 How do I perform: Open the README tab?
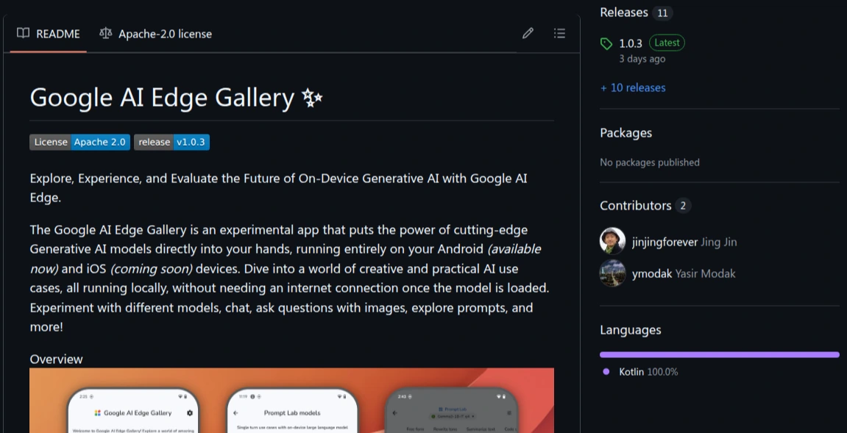pos(48,34)
